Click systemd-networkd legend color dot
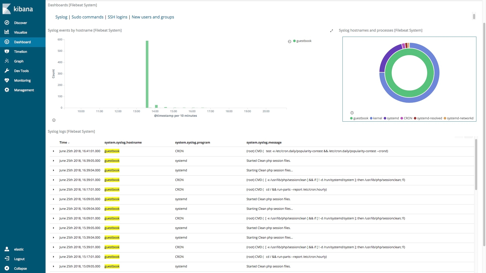This screenshot has width=486, height=273. [445, 118]
